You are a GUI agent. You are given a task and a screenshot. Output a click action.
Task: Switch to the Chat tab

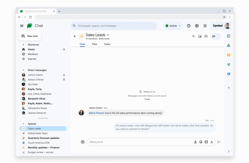click(82, 44)
